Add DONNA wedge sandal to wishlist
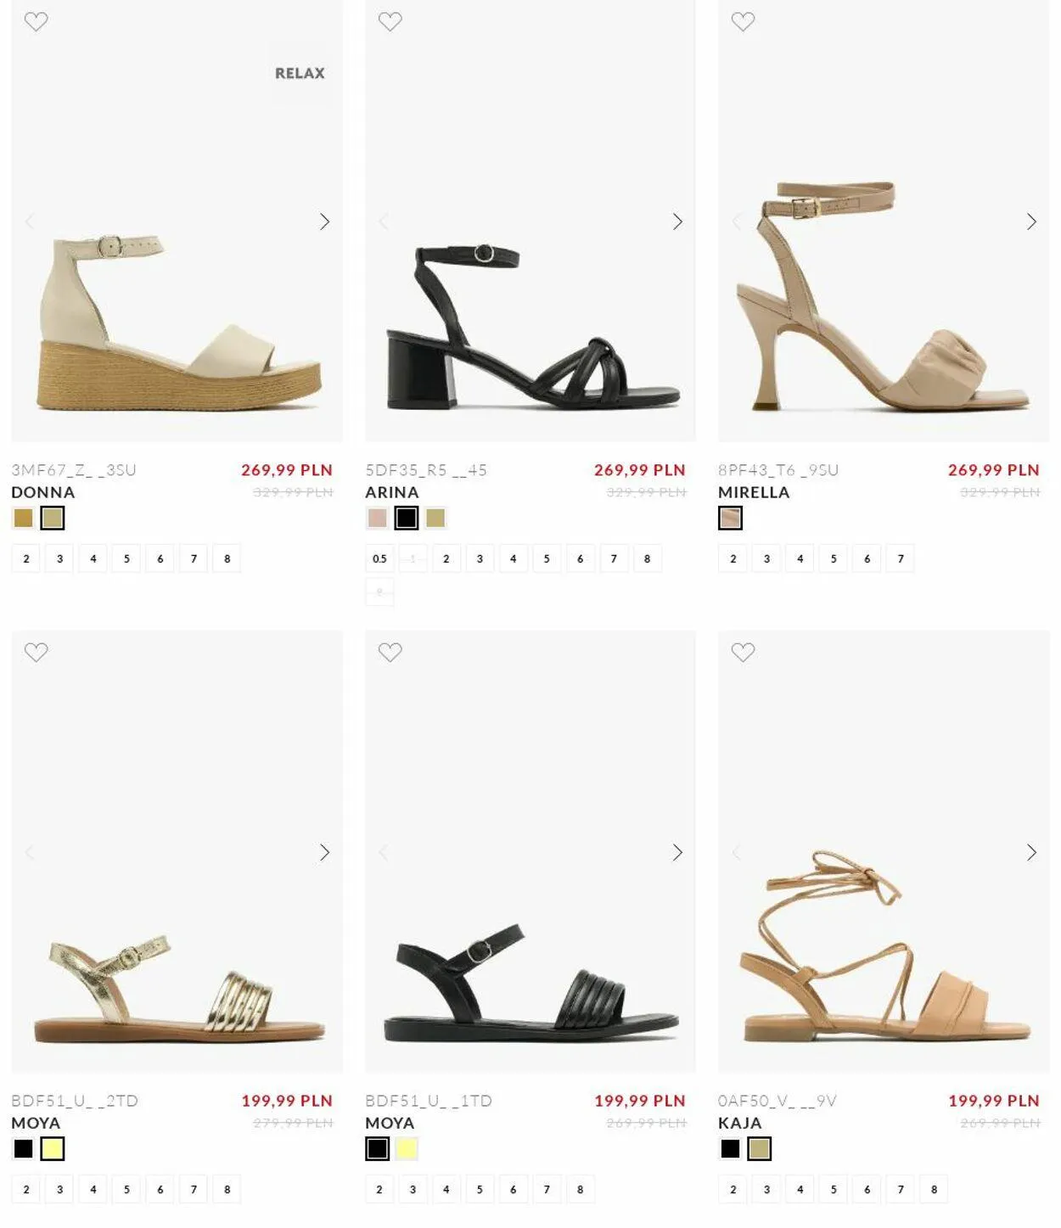 36,21
